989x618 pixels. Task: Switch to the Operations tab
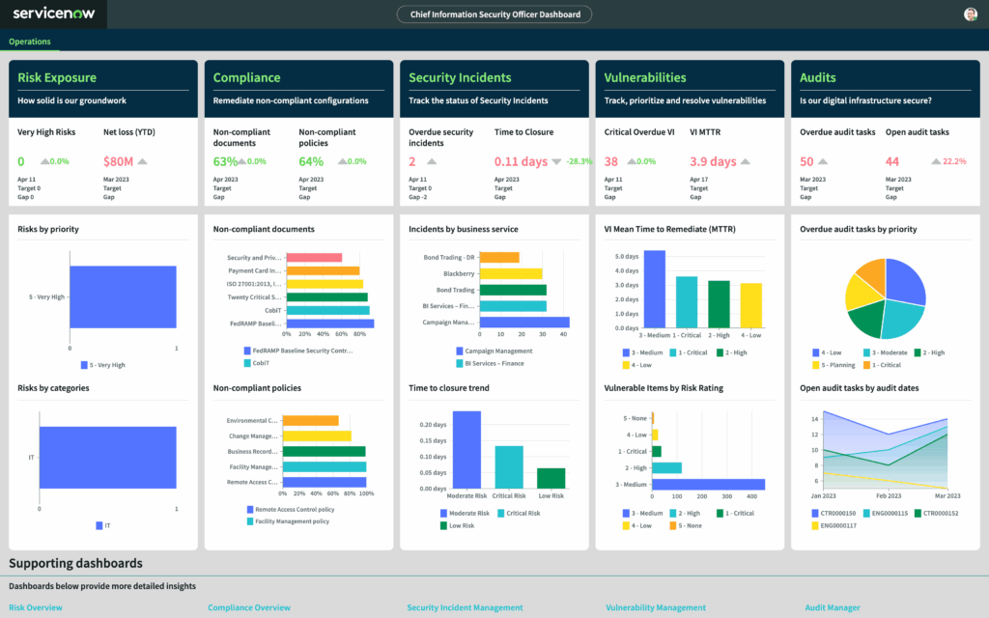click(x=29, y=42)
